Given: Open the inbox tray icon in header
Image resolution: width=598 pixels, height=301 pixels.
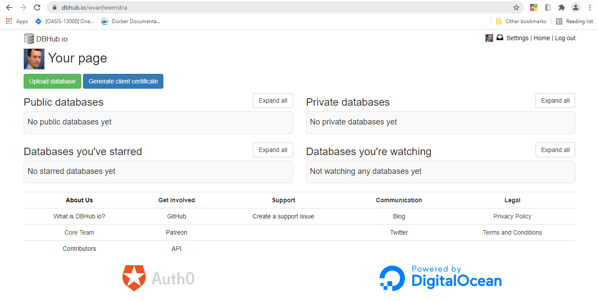Looking at the screenshot, I should pyautogui.click(x=500, y=38).
